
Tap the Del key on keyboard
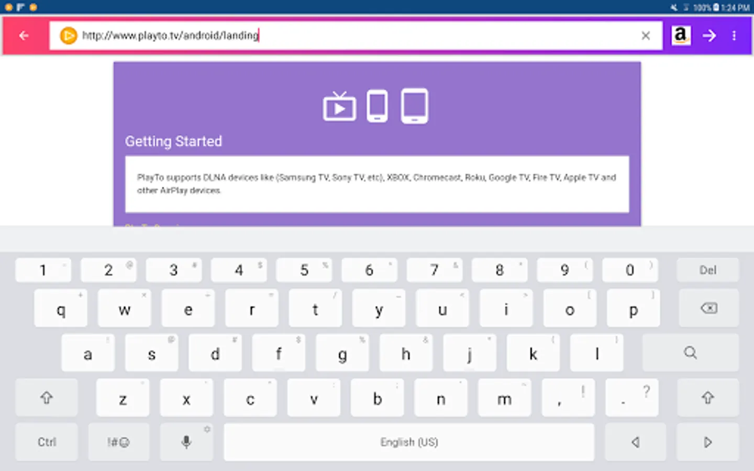[x=708, y=270]
